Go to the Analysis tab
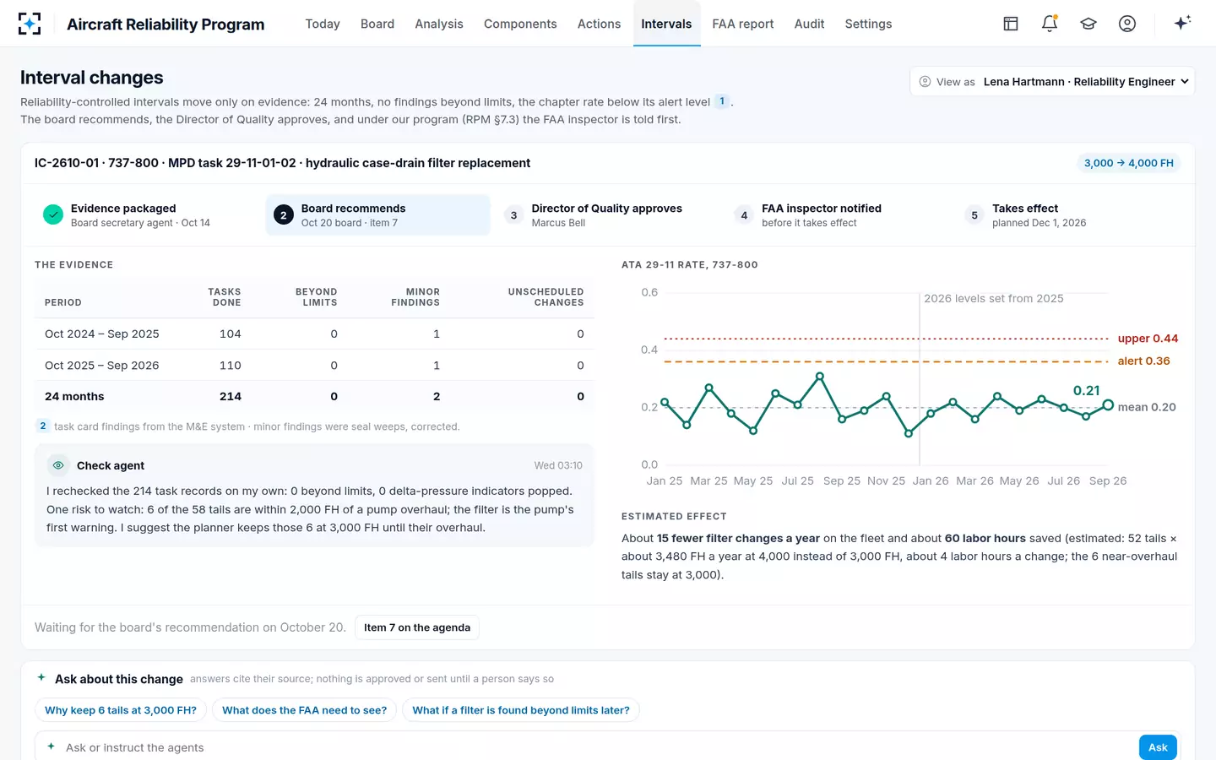 pyautogui.click(x=439, y=24)
